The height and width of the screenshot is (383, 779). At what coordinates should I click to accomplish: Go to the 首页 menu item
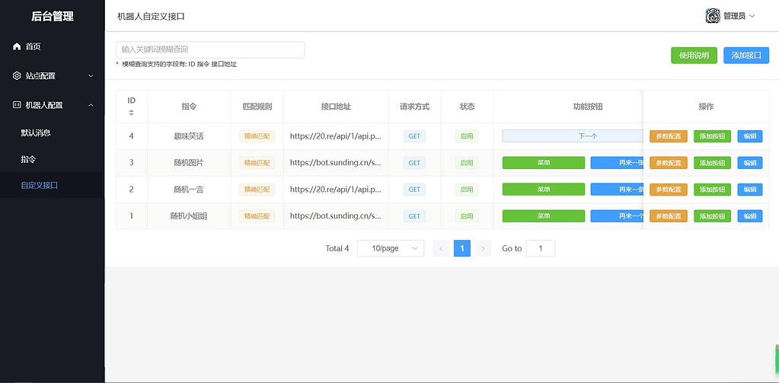pyautogui.click(x=53, y=46)
